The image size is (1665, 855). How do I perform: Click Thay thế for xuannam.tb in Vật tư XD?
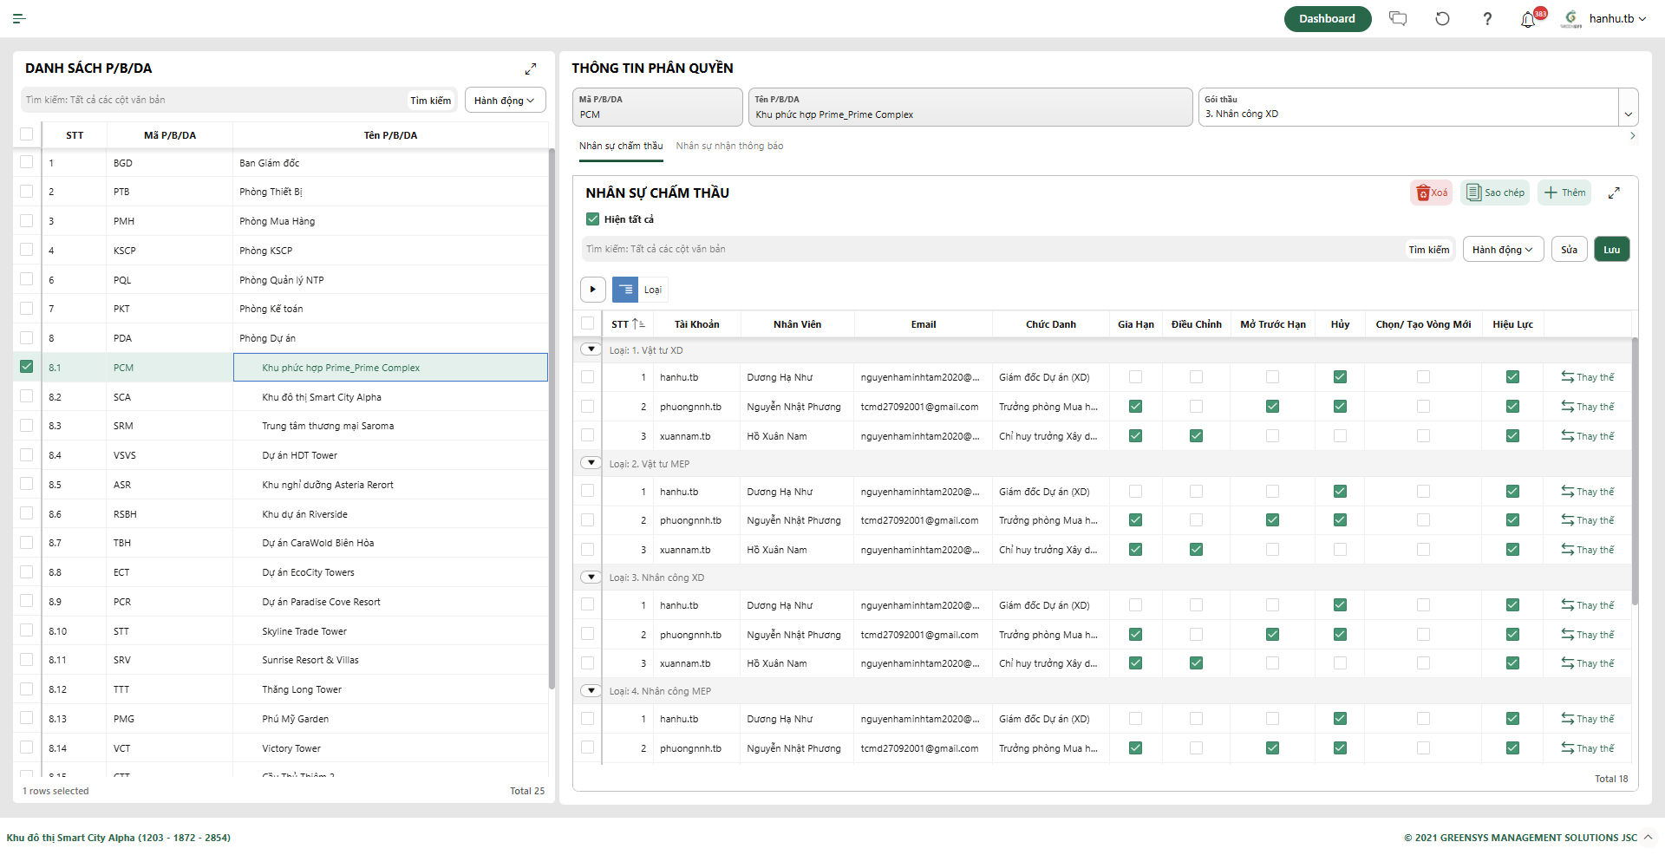pos(1588,436)
